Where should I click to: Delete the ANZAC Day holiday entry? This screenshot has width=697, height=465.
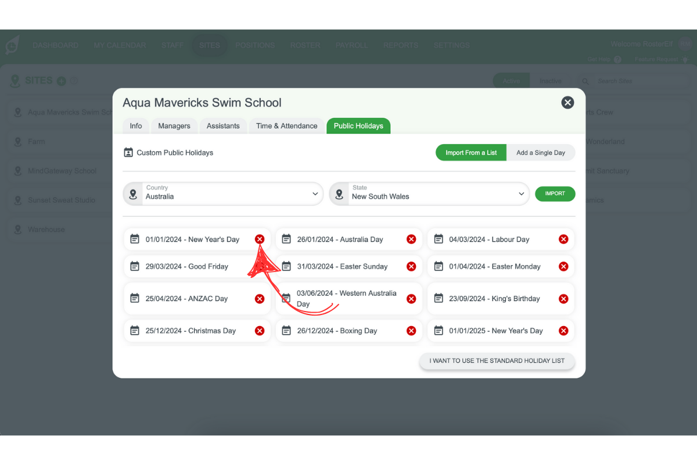(260, 299)
